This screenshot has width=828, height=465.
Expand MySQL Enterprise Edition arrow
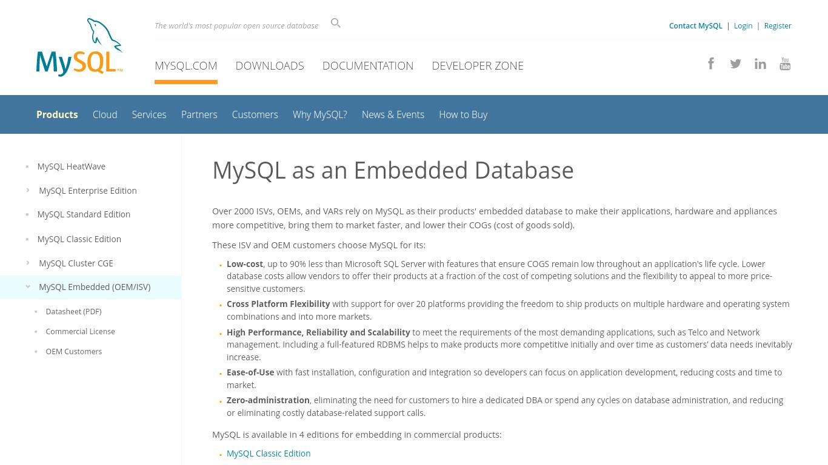[28, 190]
